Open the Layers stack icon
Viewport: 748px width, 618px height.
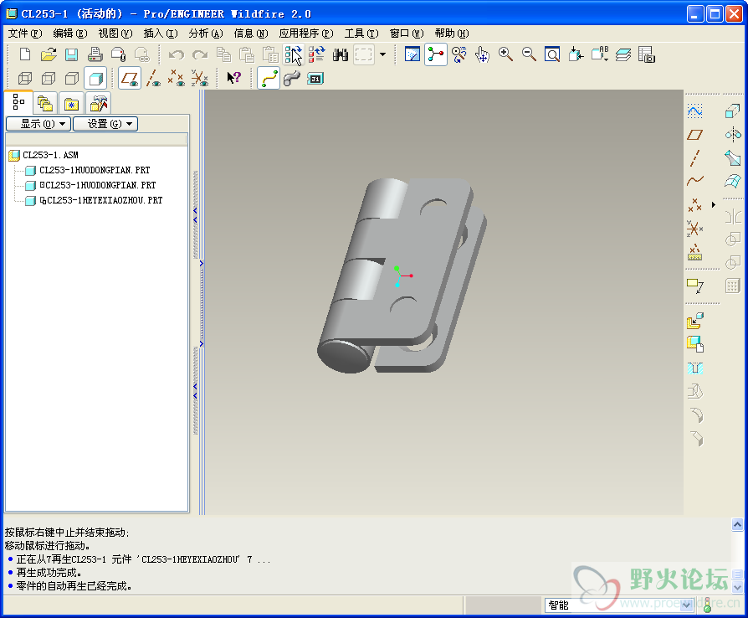pos(622,54)
